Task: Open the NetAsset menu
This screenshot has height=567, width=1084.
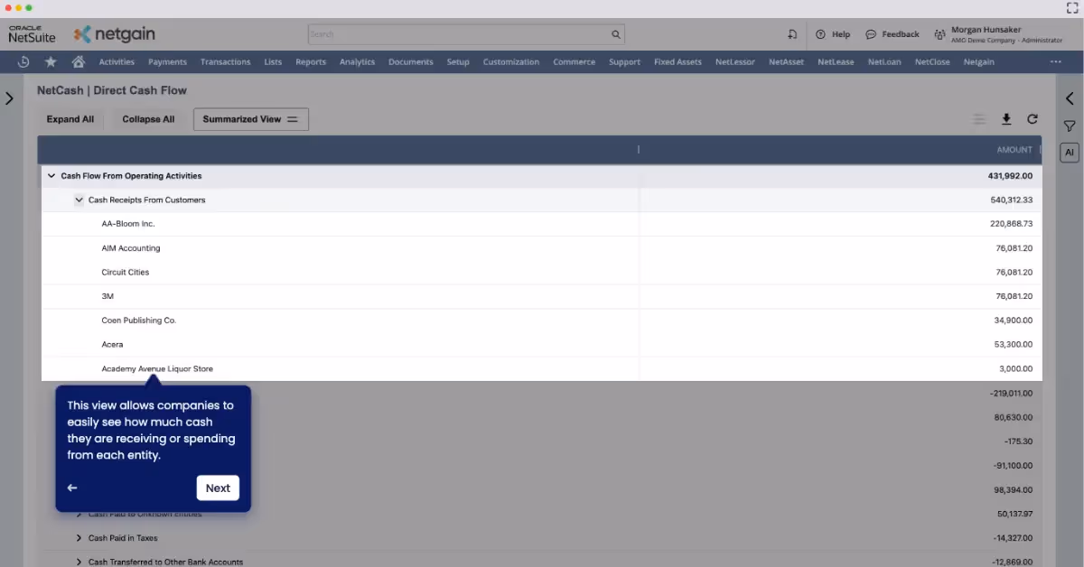Action: point(785,61)
